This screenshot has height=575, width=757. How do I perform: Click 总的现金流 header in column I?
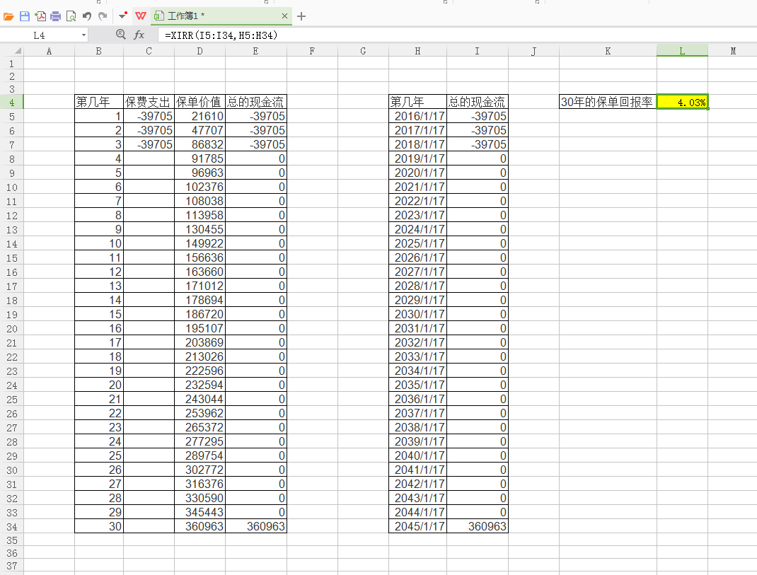478,102
